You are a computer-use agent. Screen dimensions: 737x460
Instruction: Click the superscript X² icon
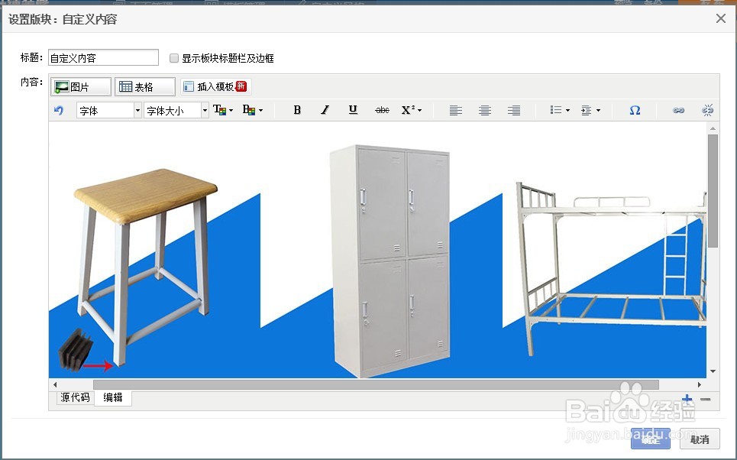408,110
